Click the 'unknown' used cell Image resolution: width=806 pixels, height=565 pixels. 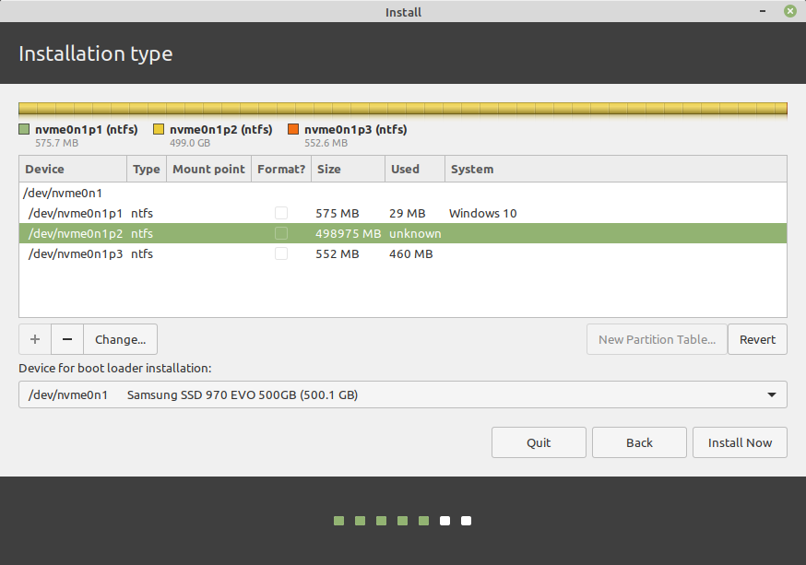415,234
